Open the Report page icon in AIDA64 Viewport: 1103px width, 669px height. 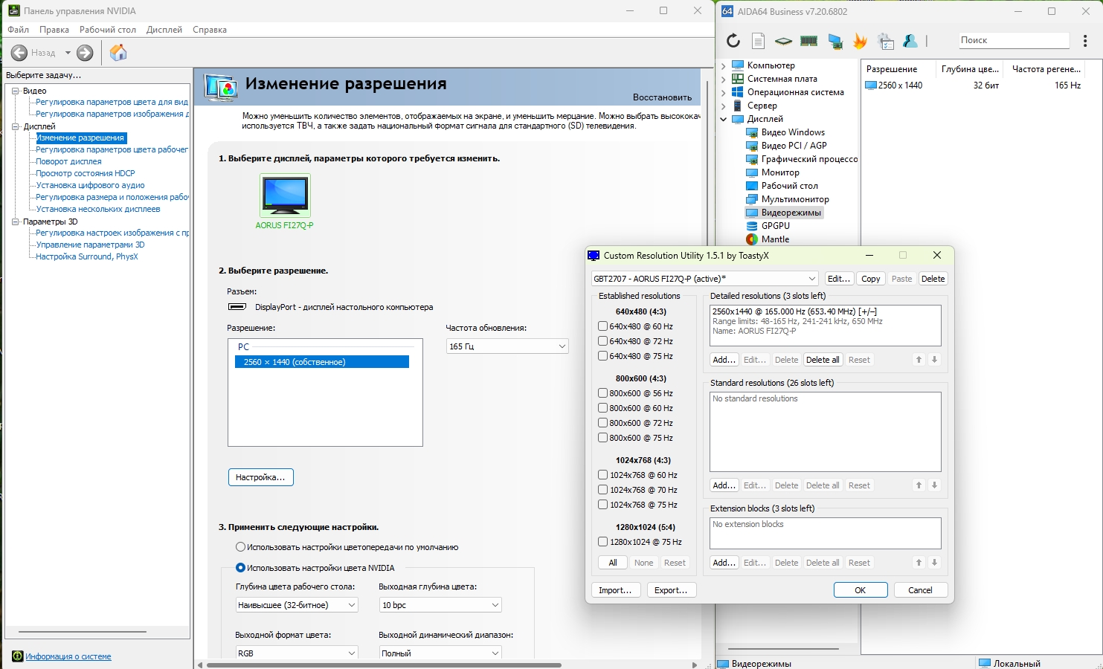click(758, 41)
